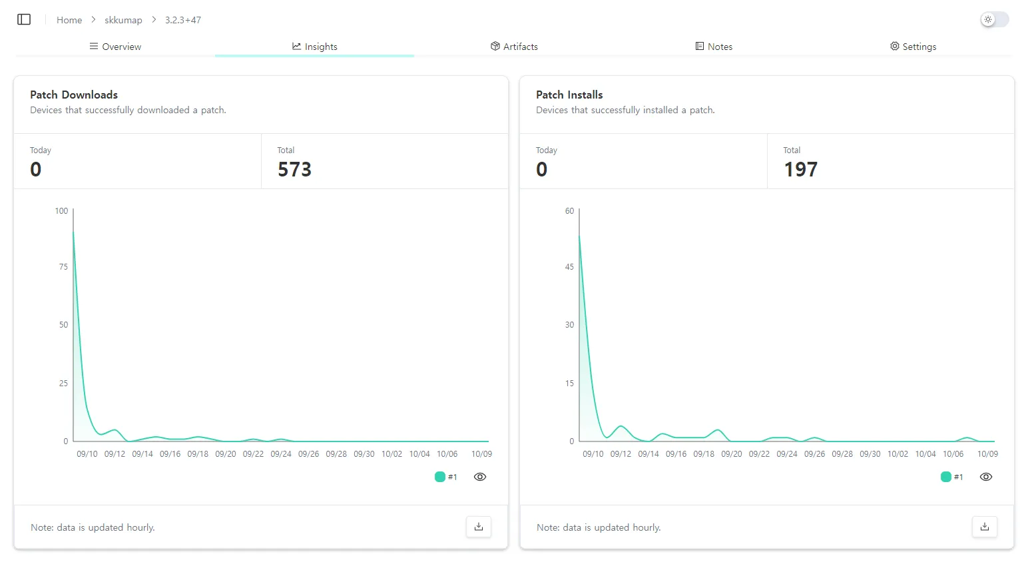Expand breadcrumb chevron after Home
This screenshot has height=566, width=1034.
[x=93, y=20]
